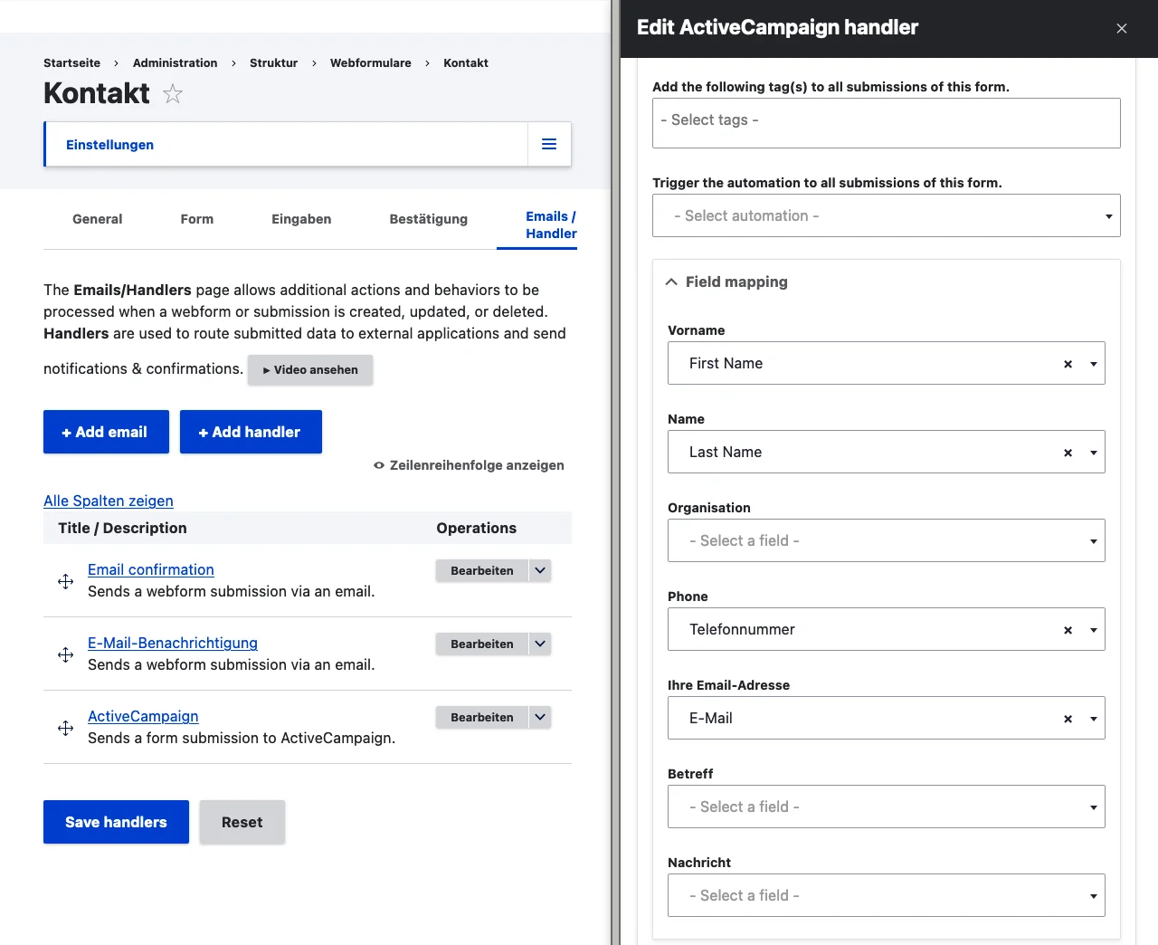
Task: Click the Add email button
Action: pyautogui.click(x=106, y=432)
